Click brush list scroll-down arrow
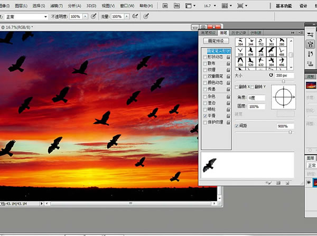The height and width of the screenshot is (236, 317). [x=291, y=68]
